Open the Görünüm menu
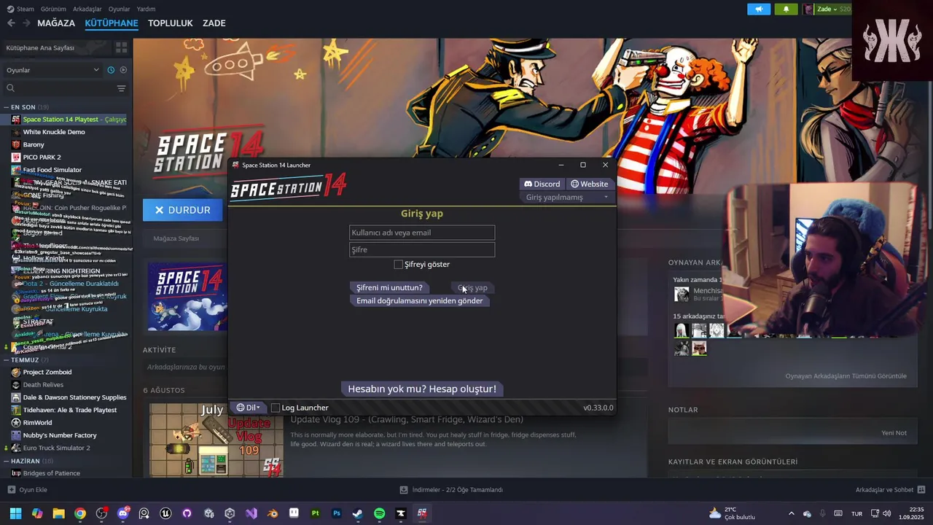933x525 pixels. pyautogui.click(x=53, y=9)
